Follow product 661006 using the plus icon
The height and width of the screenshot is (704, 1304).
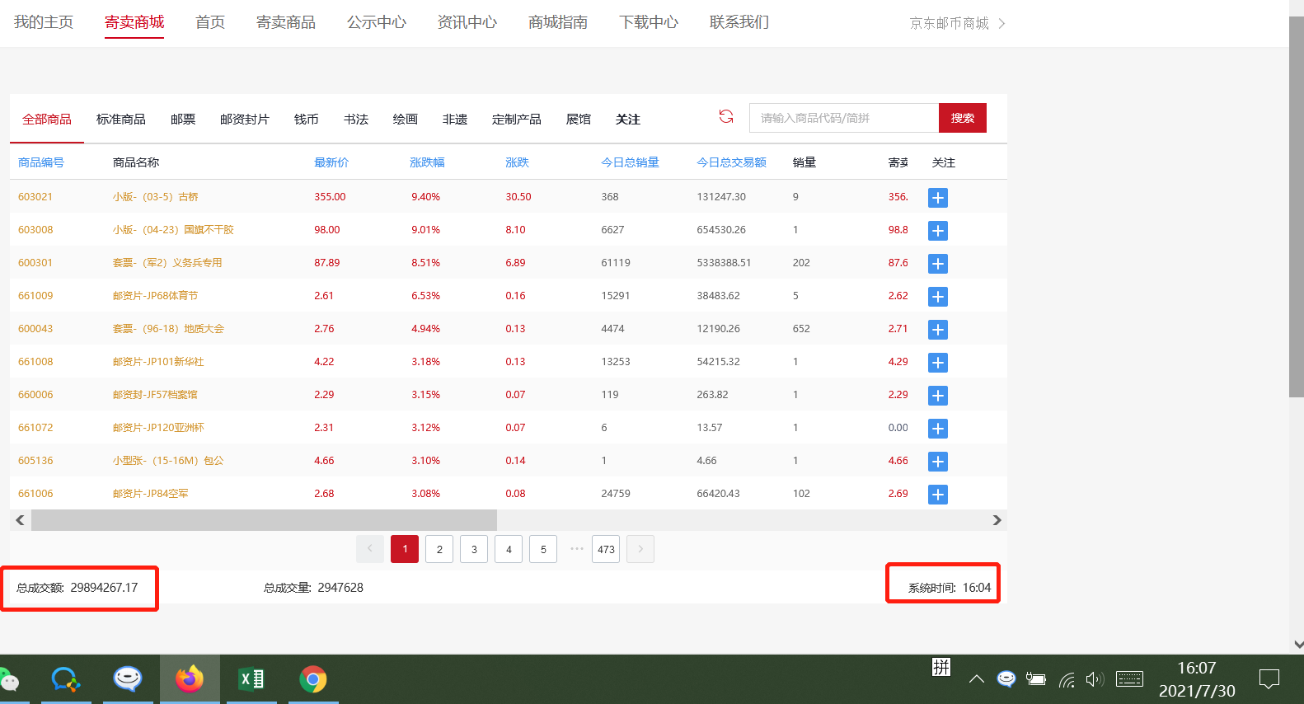coord(938,495)
